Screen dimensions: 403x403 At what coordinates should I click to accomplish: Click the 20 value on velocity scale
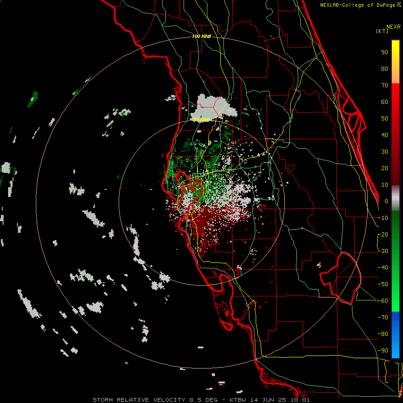point(385,168)
